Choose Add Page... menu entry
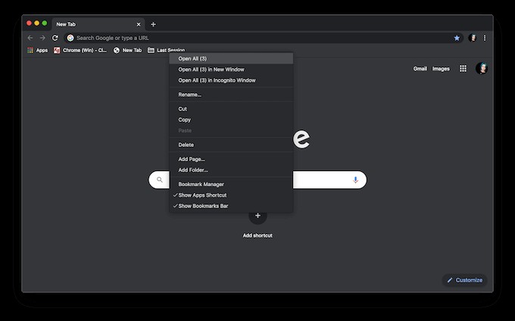This screenshot has width=515, height=321. (x=231, y=159)
